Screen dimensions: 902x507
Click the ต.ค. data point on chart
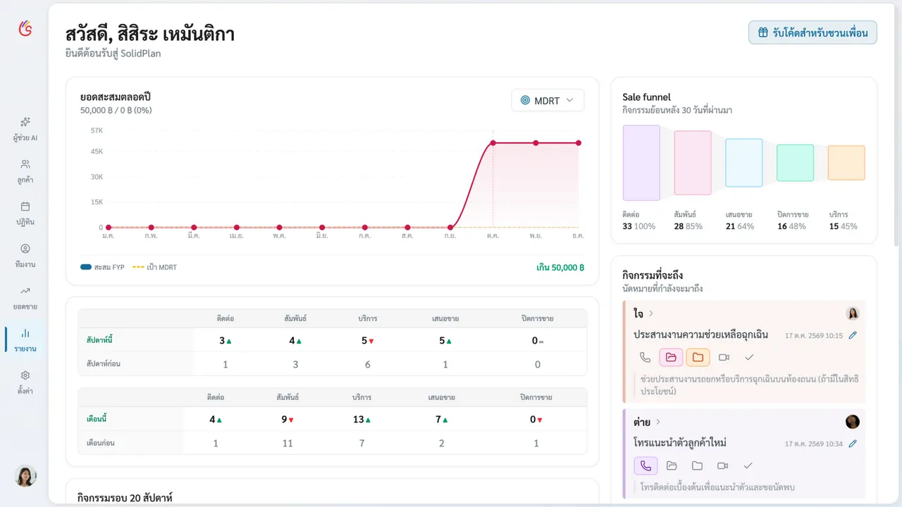tap(493, 143)
